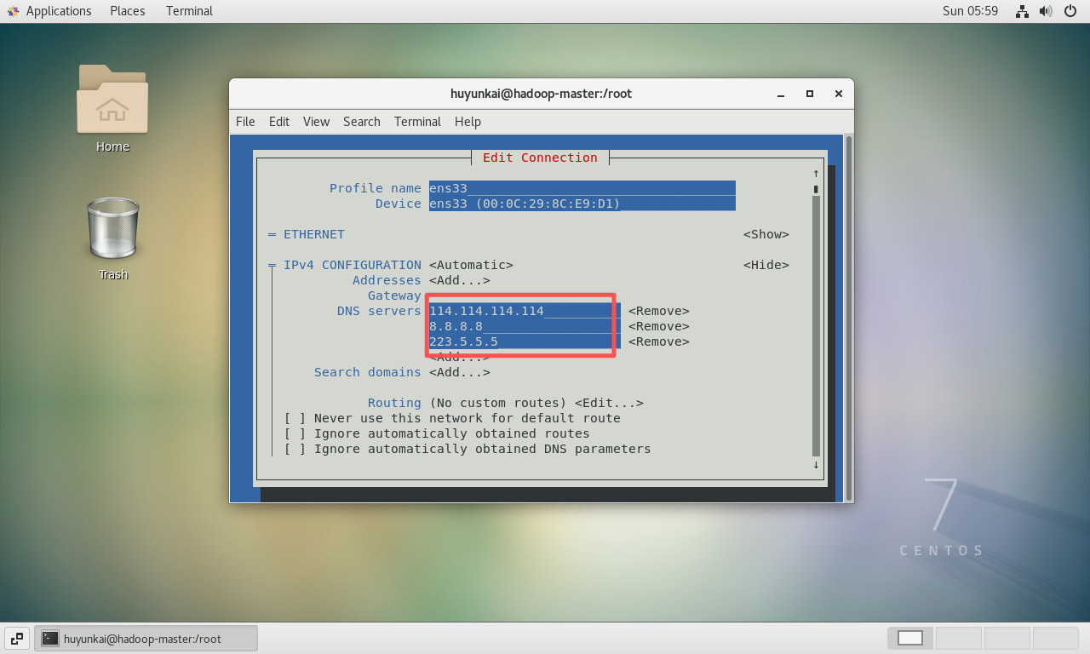Click the Gateway label

pos(394,295)
